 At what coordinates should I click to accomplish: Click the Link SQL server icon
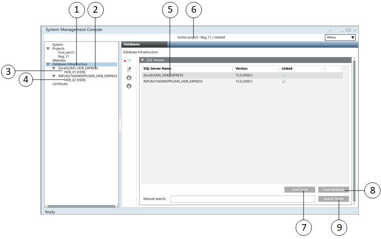[x=129, y=61]
